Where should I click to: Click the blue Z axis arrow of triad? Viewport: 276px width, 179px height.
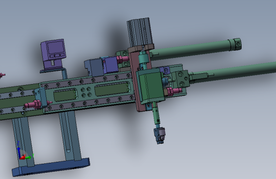19,152
